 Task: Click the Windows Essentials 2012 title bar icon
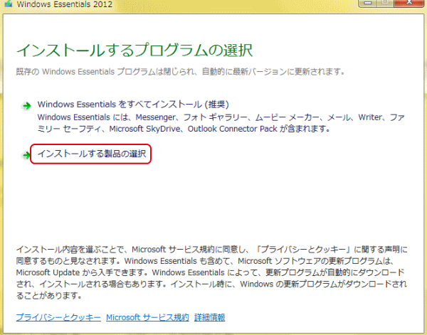8,4
